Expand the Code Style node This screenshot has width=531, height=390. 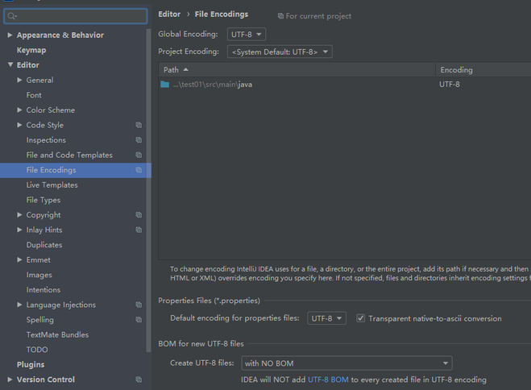click(x=19, y=125)
